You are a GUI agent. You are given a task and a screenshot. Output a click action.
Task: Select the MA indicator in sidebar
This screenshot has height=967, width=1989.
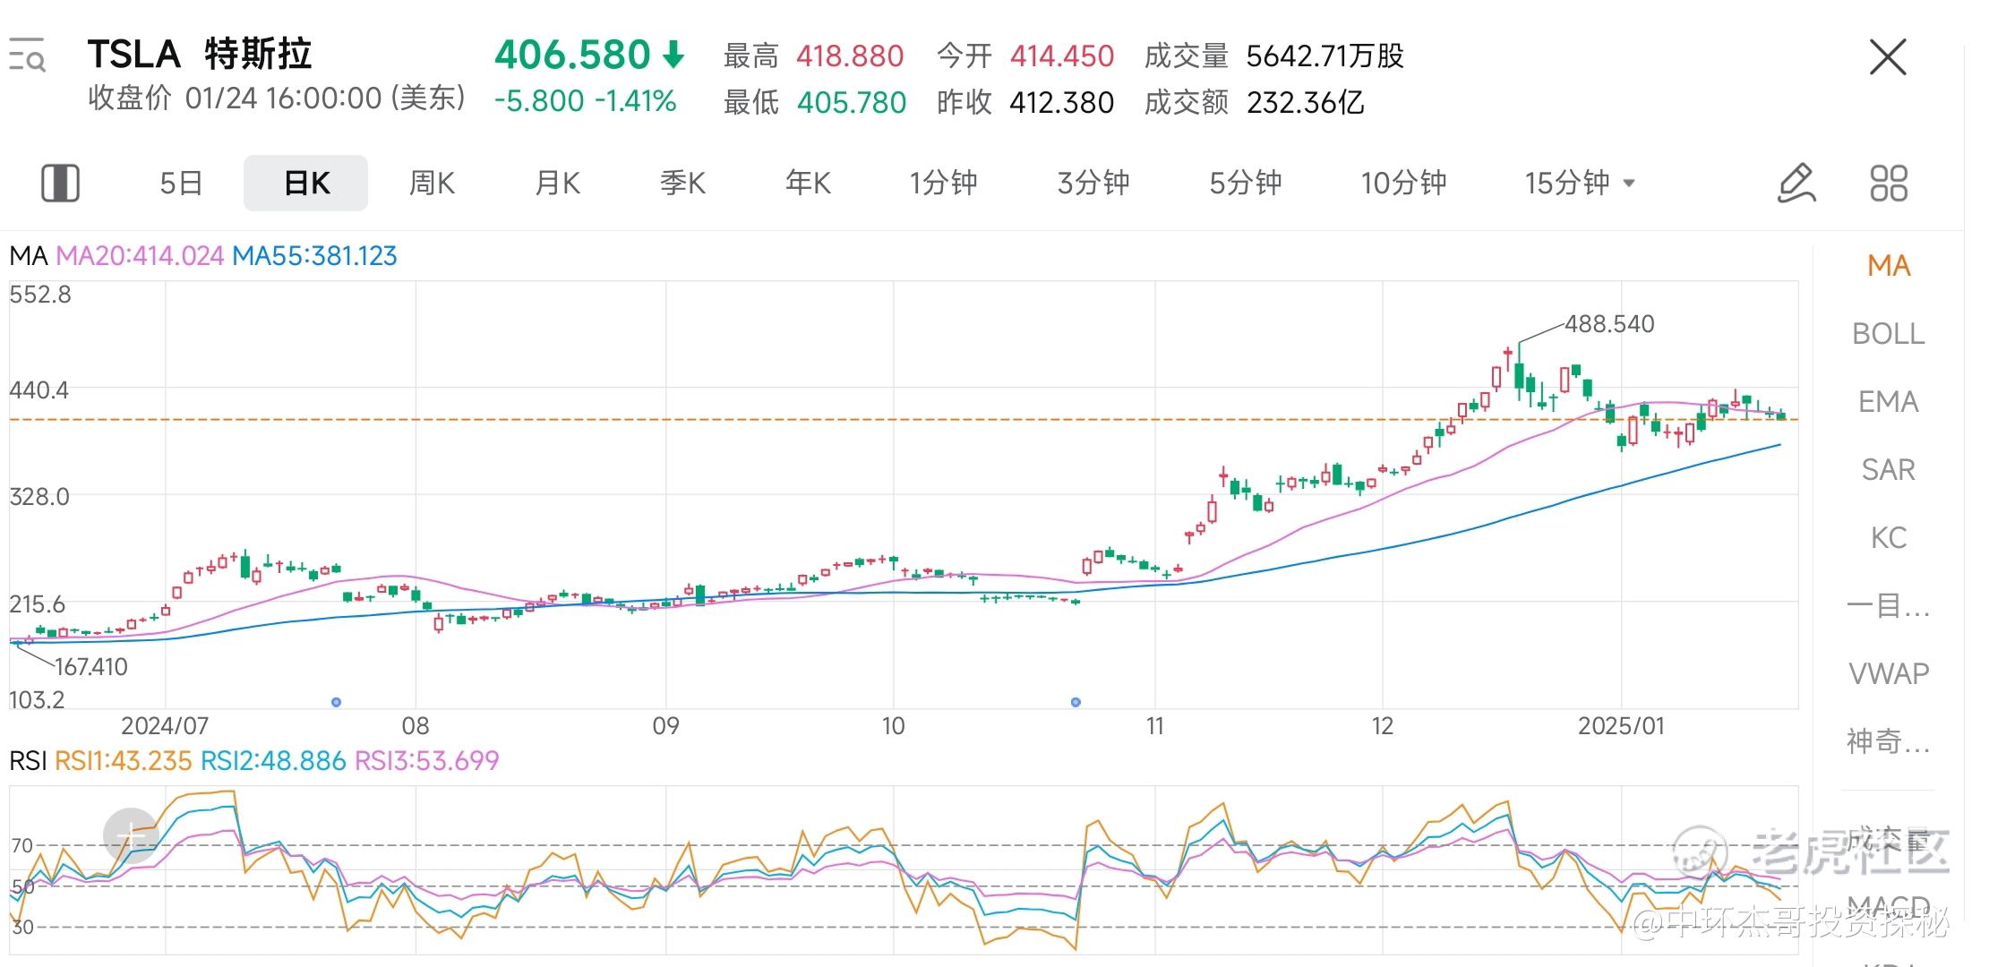click(x=1889, y=266)
